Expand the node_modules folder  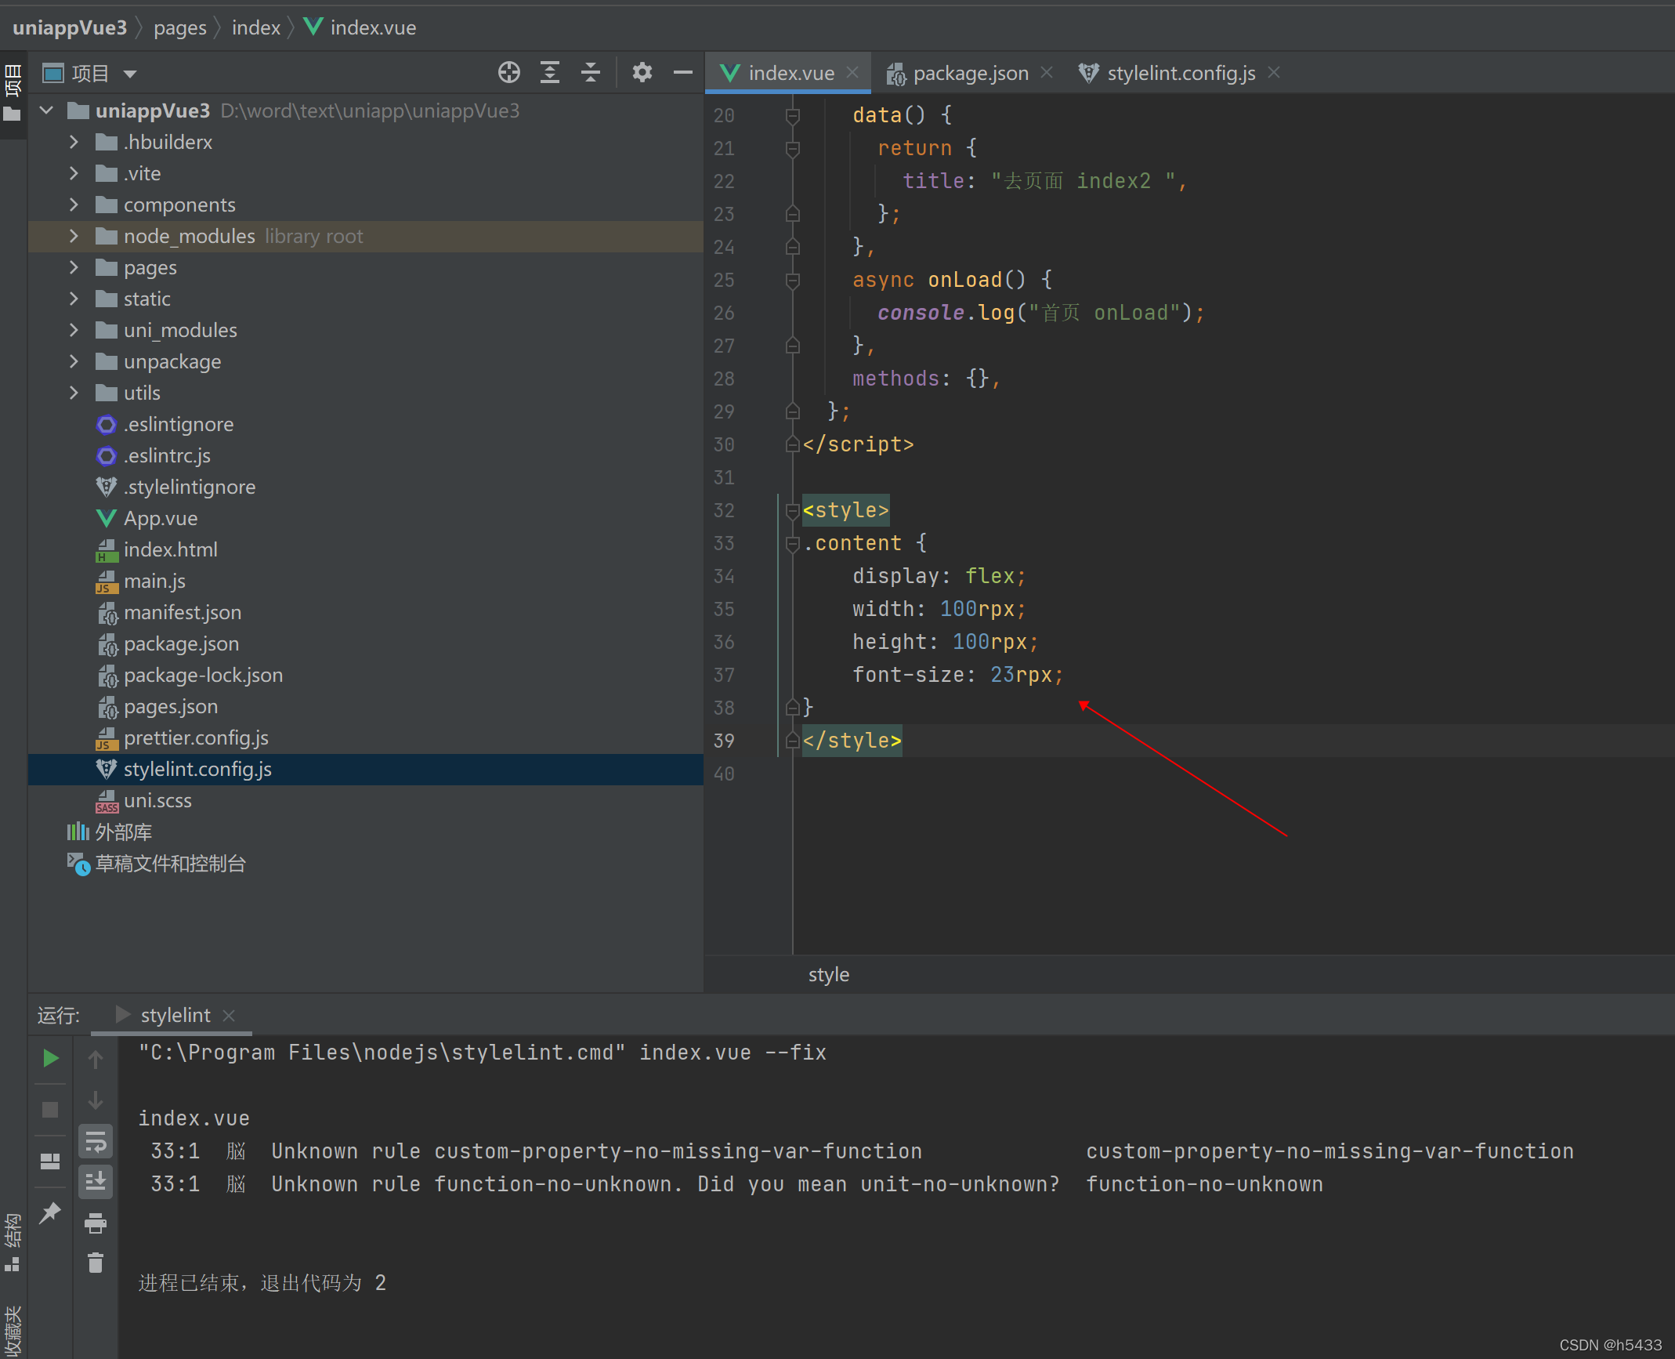[74, 236]
